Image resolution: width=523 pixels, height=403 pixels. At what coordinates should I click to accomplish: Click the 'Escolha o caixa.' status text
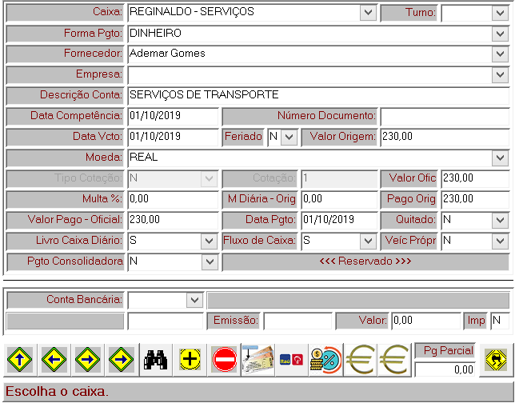(x=57, y=392)
